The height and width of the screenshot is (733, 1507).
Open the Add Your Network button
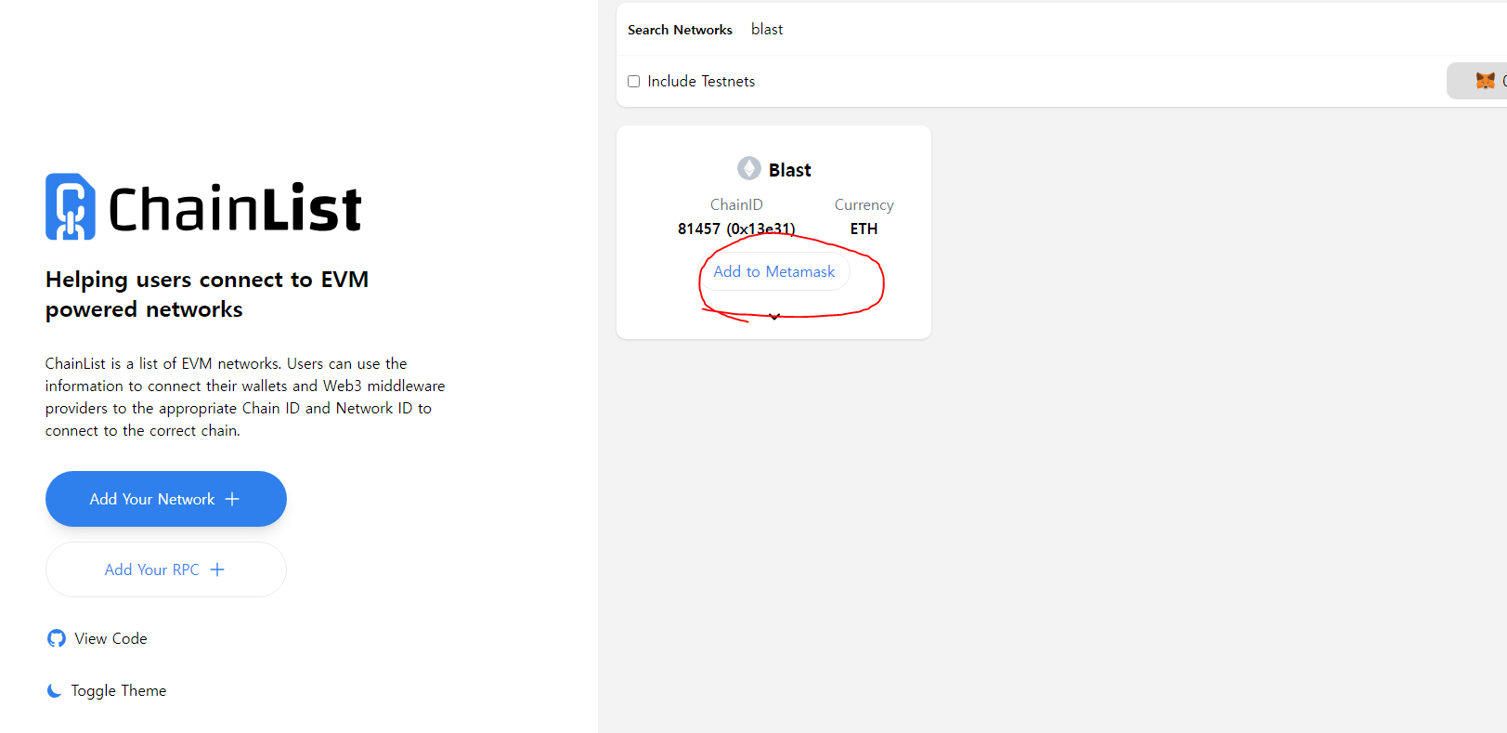click(166, 499)
